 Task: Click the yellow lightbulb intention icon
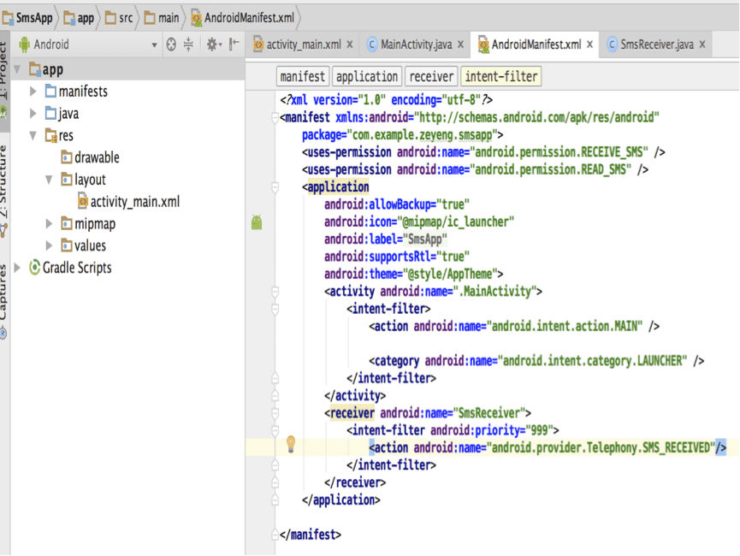(291, 443)
